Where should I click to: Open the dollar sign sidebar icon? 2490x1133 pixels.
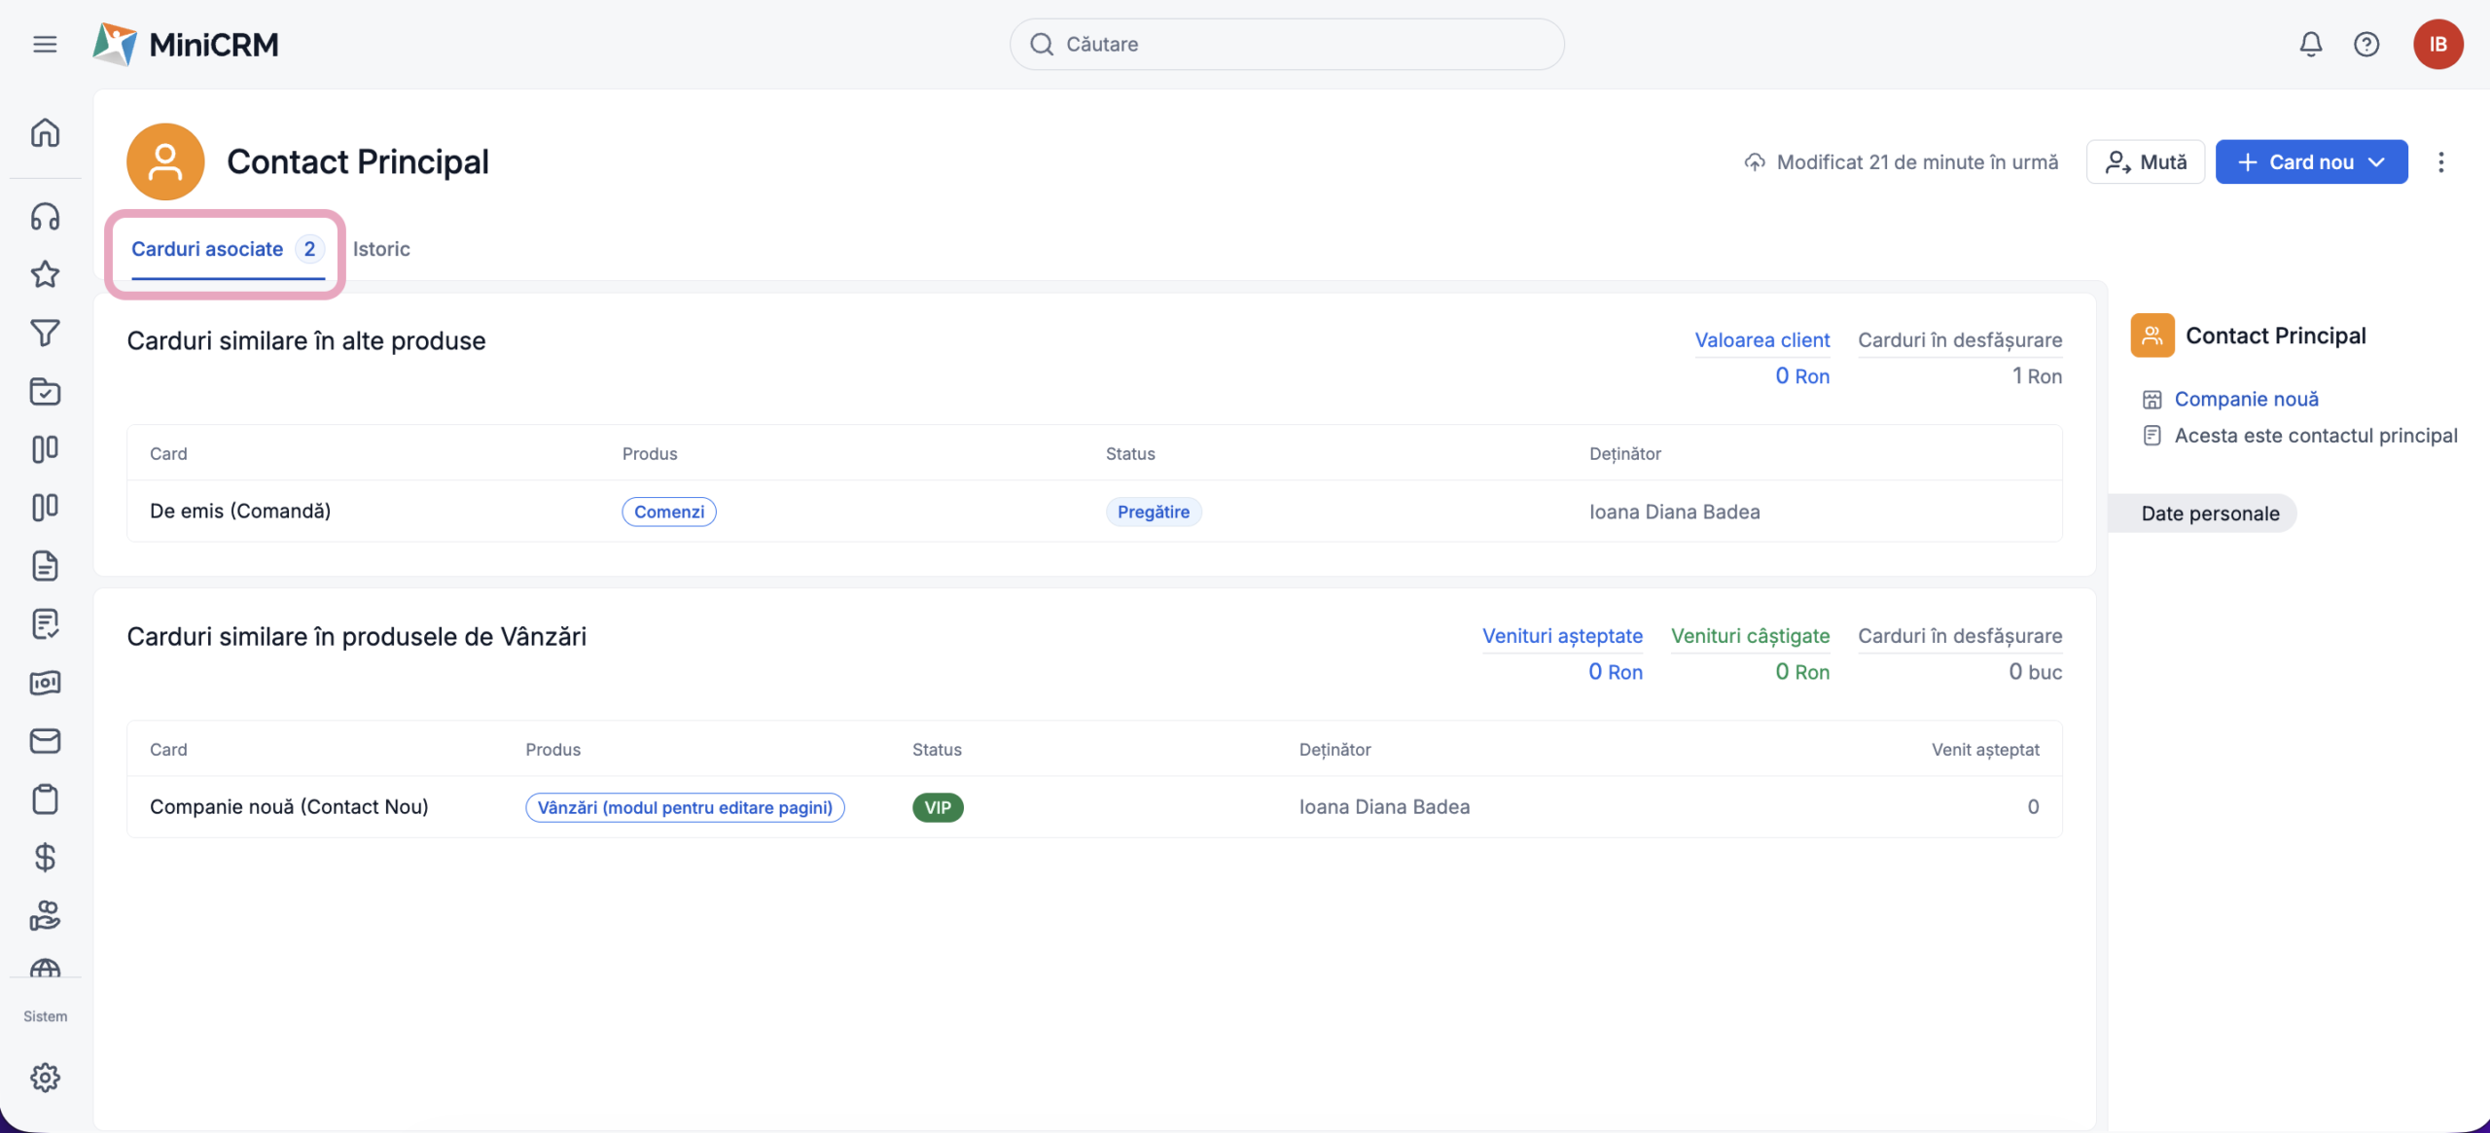[45, 857]
